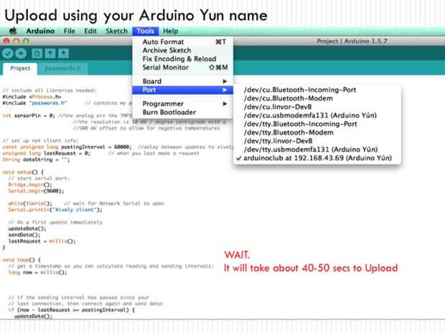
Task: Click the red close window button
Action: pos(6,41)
